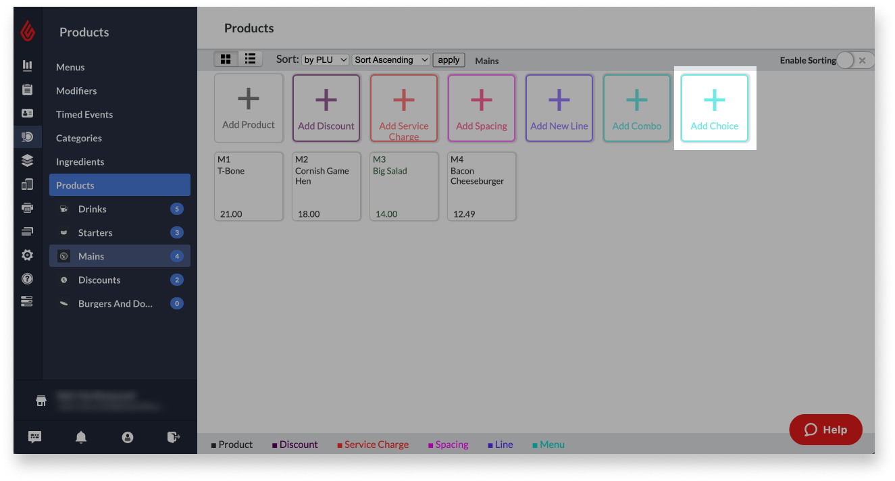This screenshot has width=895, height=481.
Task: Enable the Sorting toggle switch
Action: pos(844,60)
